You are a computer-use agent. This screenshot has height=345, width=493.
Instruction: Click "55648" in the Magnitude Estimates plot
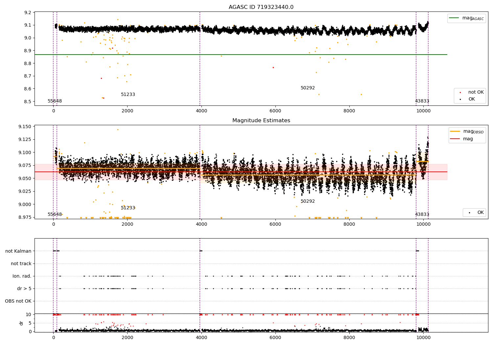[55, 214]
